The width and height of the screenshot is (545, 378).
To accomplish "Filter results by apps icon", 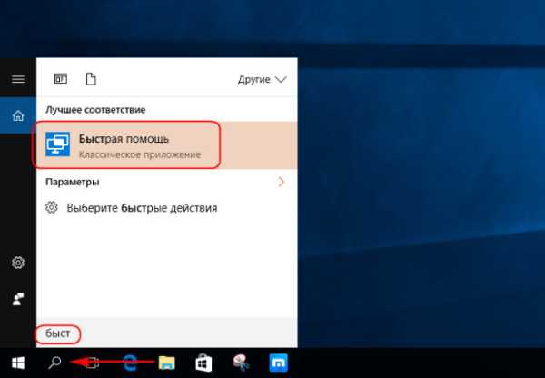I will point(61,79).
